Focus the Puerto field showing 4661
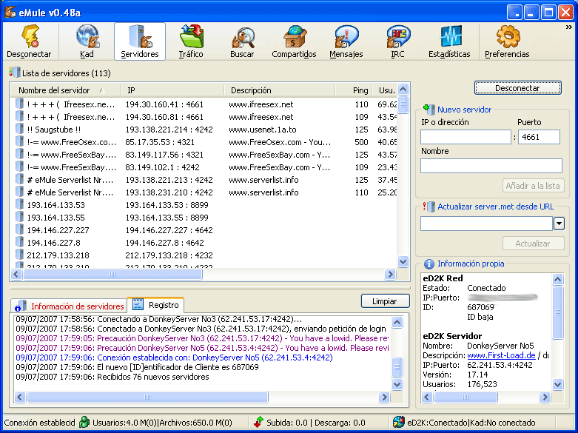The height and width of the screenshot is (433, 578). click(x=539, y=137)
